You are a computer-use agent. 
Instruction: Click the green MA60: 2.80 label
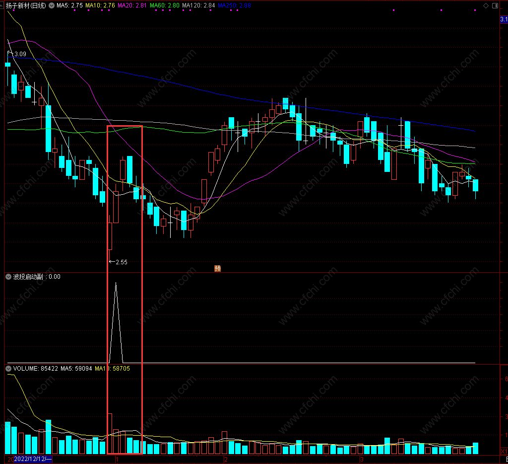click(165, 5)
